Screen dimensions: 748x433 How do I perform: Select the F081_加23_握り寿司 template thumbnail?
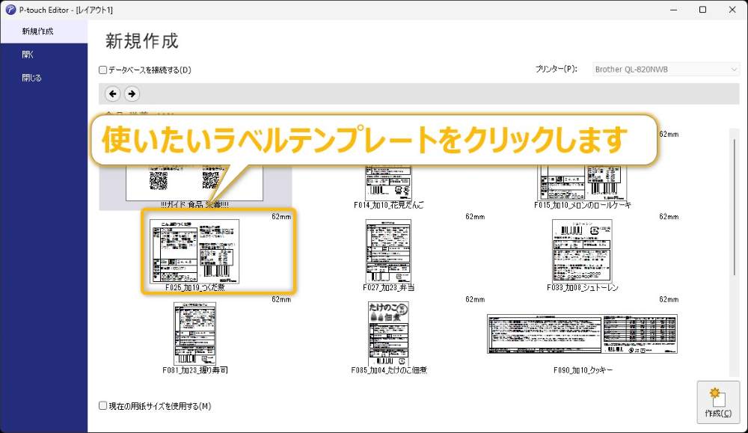(194, 334)
